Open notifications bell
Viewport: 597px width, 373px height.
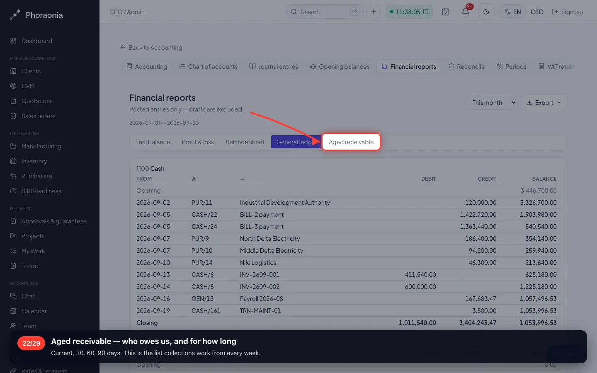(x=466, y=12)
